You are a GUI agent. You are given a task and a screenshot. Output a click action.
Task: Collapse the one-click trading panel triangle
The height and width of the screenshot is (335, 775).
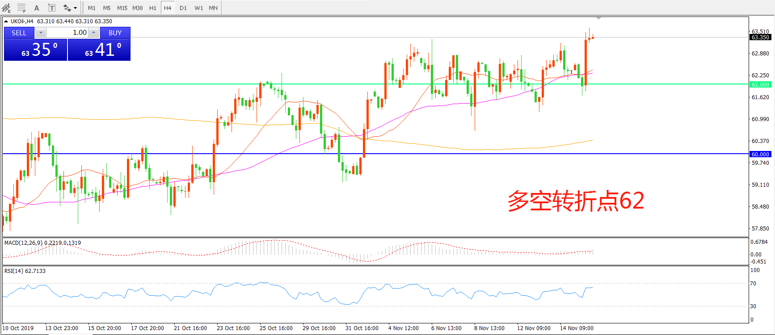[6, 21]
